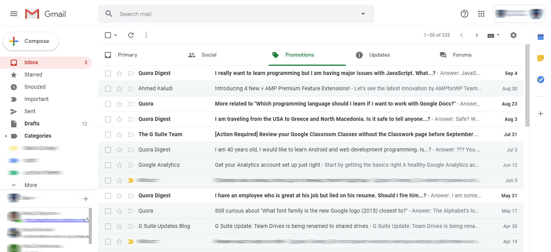This screenshot has height=252, width=551.
Task: Check the select-all messages checkbox
Action: pos(108,35)
